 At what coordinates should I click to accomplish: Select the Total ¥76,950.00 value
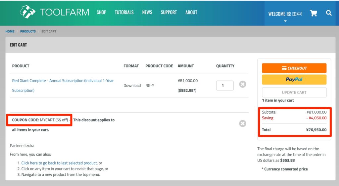[316, 130]
